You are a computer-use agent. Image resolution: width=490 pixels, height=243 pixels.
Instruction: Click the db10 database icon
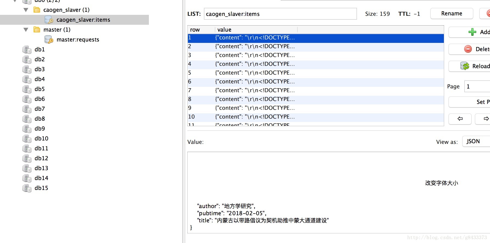[x=27, y=139]
